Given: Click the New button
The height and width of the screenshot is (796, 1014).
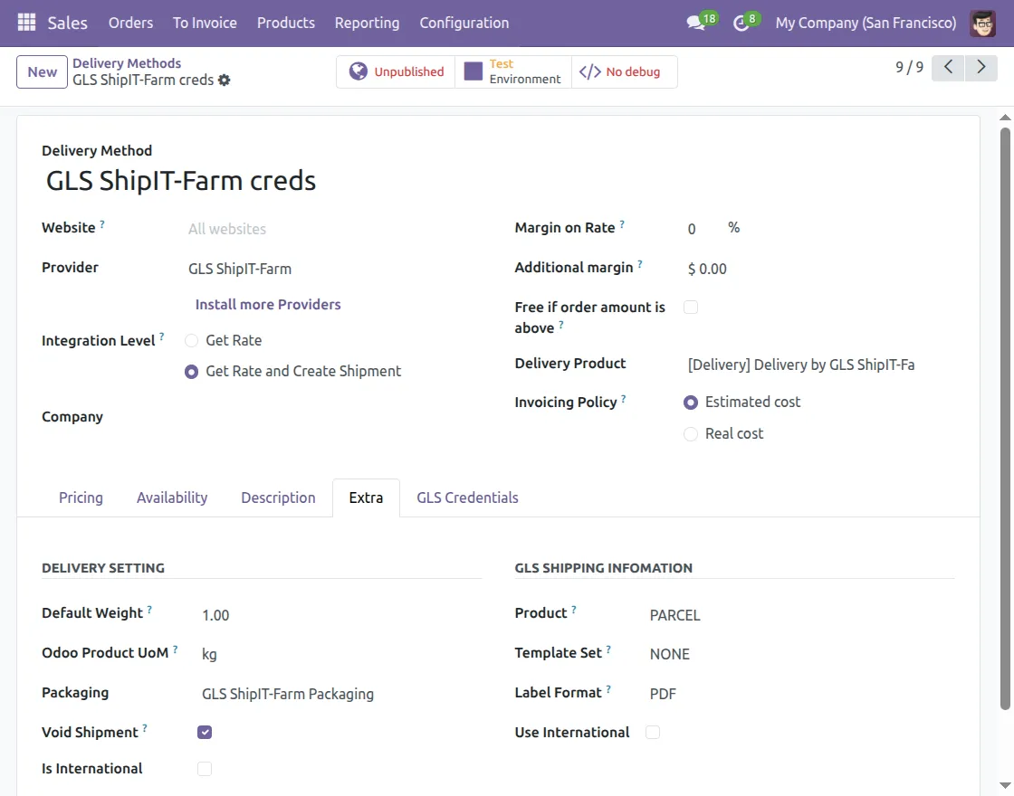Looking at the screenshot, I should pos(42,71).
